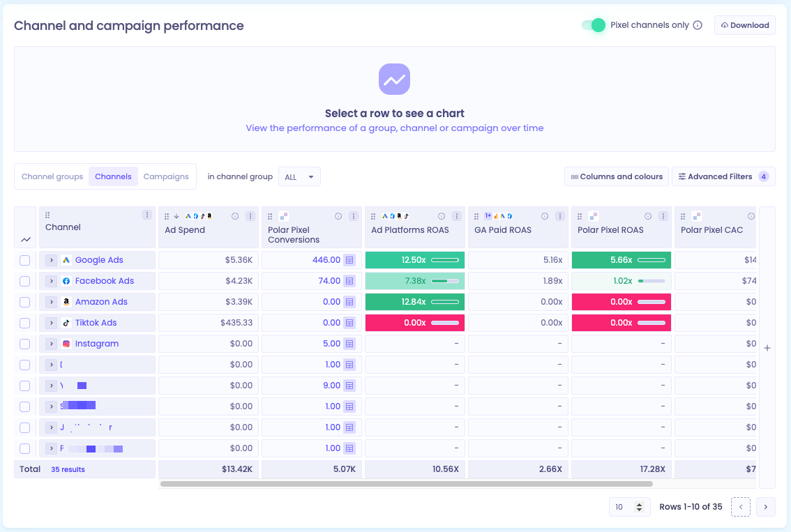Click the horizontal table scrollbar
Screen dimensions: 791x532
[x=407, y=484]
